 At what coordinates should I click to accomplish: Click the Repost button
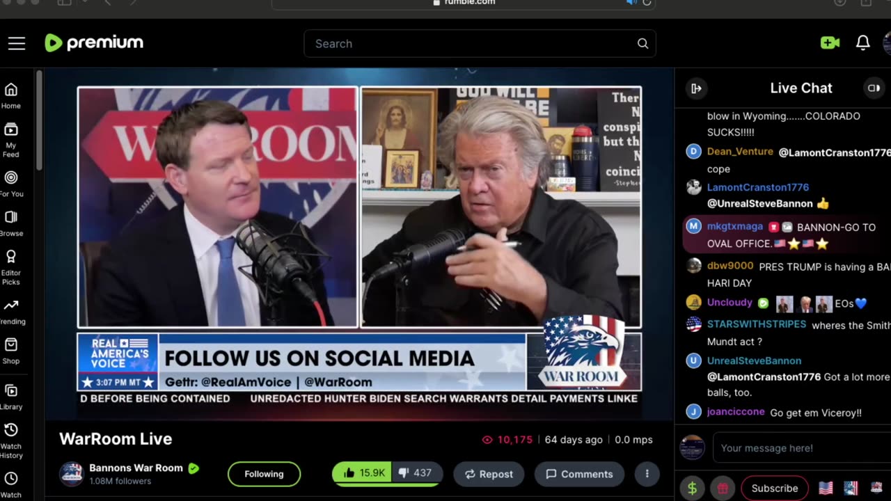tap(489, 474)
